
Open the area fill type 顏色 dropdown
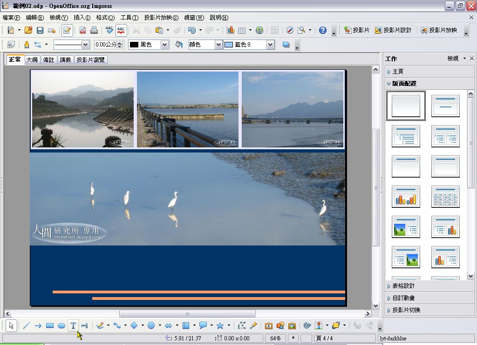(218, 45)
